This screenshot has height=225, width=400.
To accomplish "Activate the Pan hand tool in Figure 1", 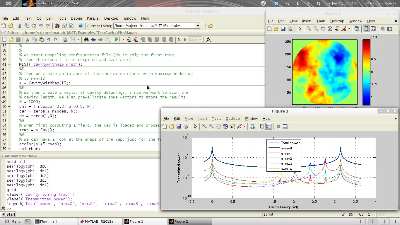I will point(323,29).
